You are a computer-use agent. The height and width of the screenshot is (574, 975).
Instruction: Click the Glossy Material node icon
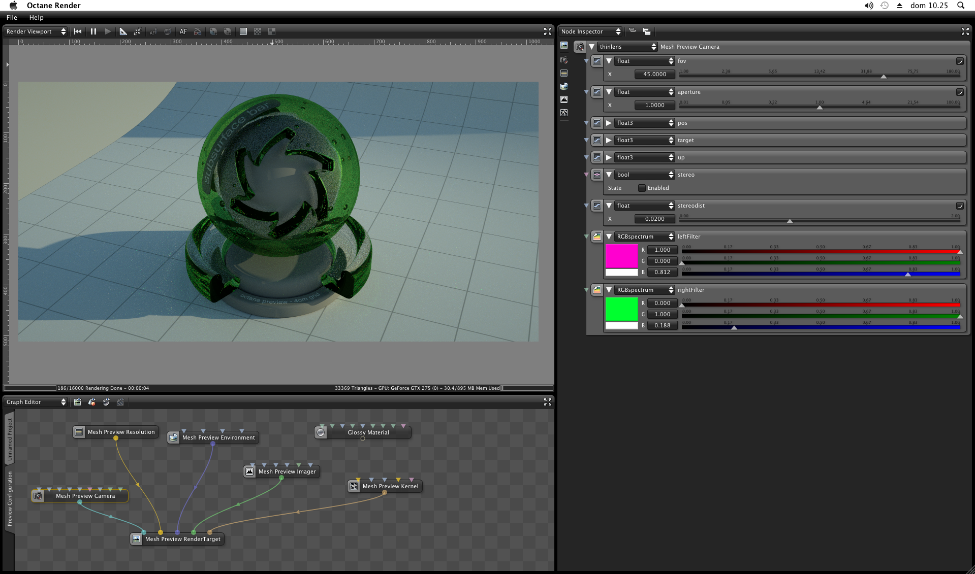click(321, 432)
